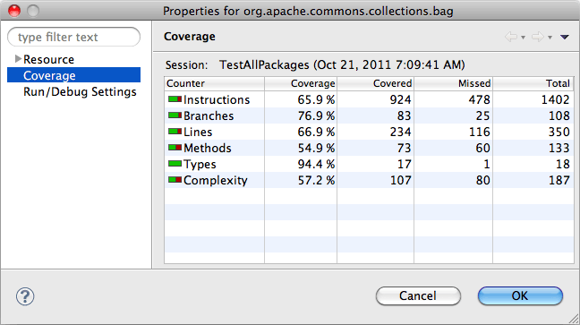580x325 pixels.
Task: Click the 108 total branches cell
Action: 559,115
